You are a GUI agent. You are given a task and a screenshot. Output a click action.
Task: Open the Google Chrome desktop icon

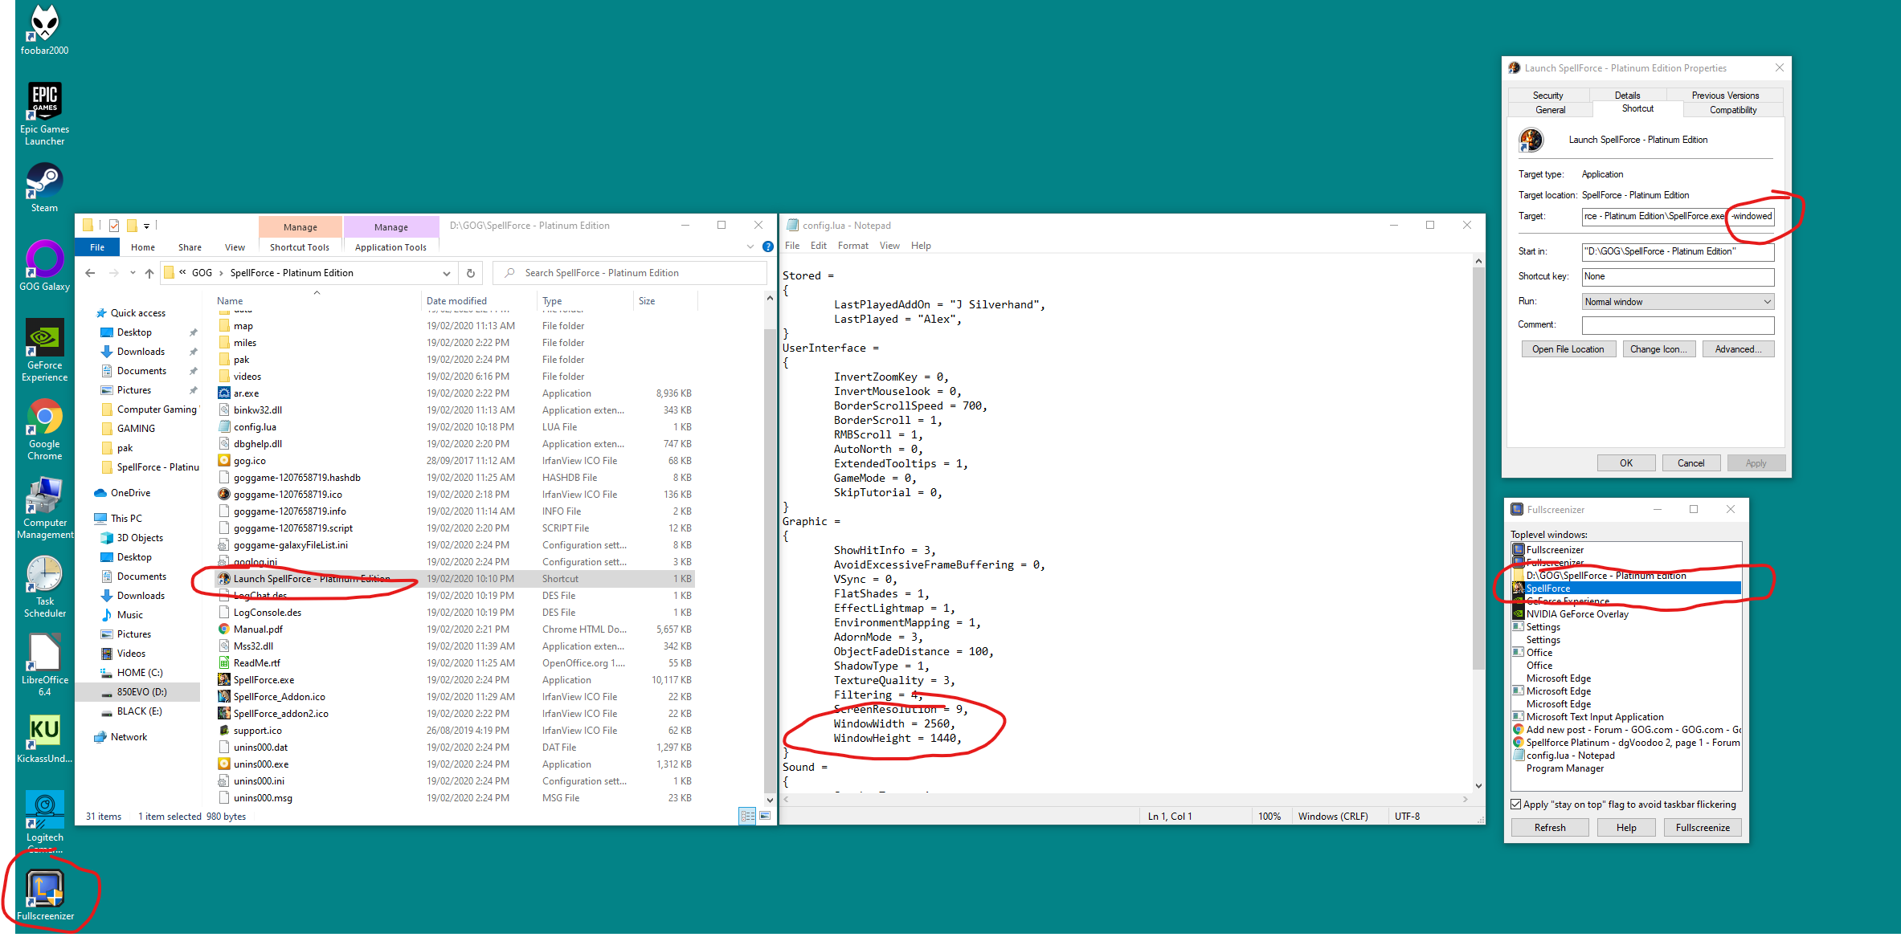click(44, 428)
